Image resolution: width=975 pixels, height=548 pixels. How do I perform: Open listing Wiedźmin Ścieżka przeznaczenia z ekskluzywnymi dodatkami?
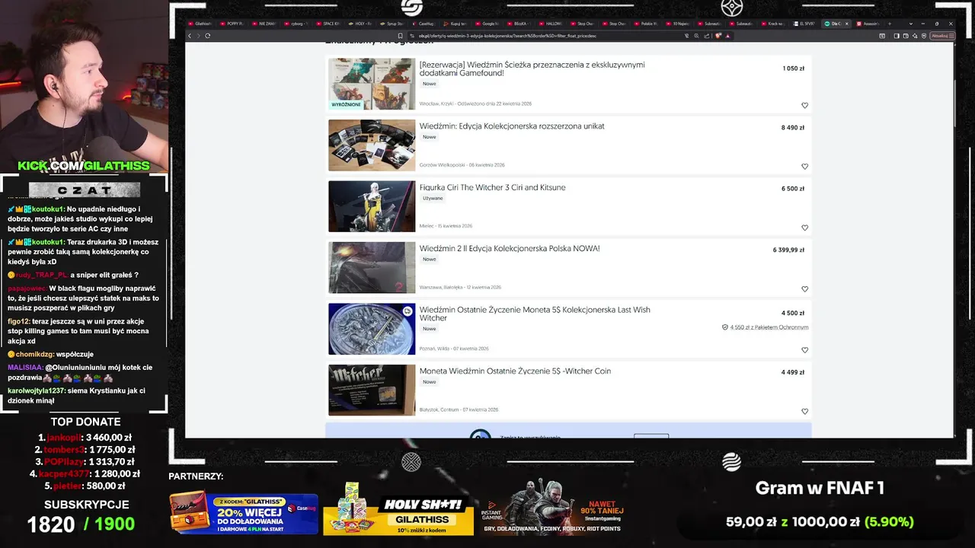coord(532,68)
